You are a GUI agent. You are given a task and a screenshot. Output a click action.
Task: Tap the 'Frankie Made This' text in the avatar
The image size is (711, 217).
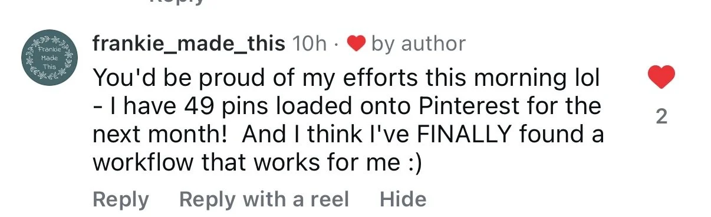[48, 58]
